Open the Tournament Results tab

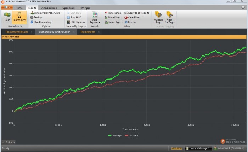point(17,32)
